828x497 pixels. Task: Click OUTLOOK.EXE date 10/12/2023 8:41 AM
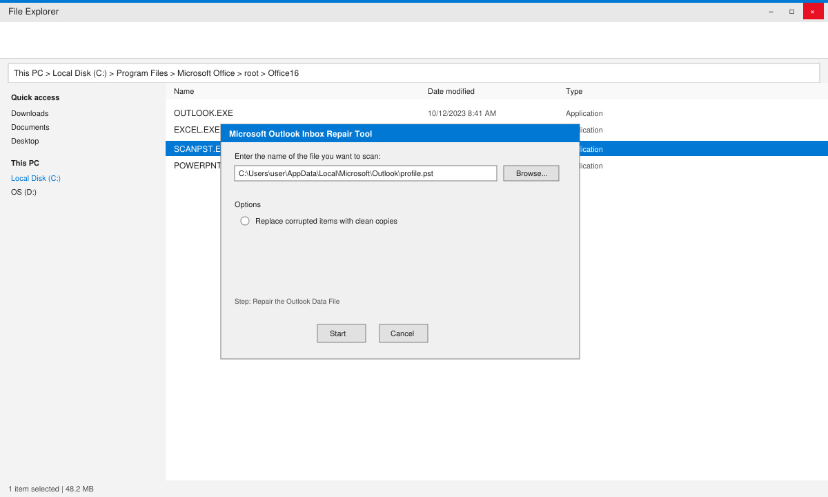(x=462, y=113)
